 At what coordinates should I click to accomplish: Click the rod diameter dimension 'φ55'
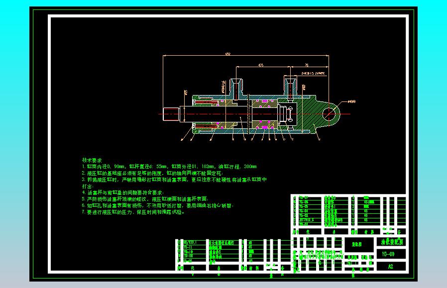click(186, 93)
